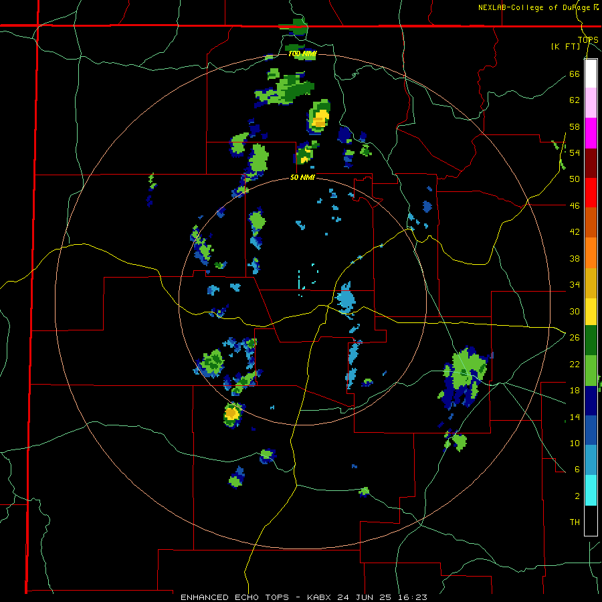
Task: Select the dark green legend swatch
Action: click(x=591, y=340)
